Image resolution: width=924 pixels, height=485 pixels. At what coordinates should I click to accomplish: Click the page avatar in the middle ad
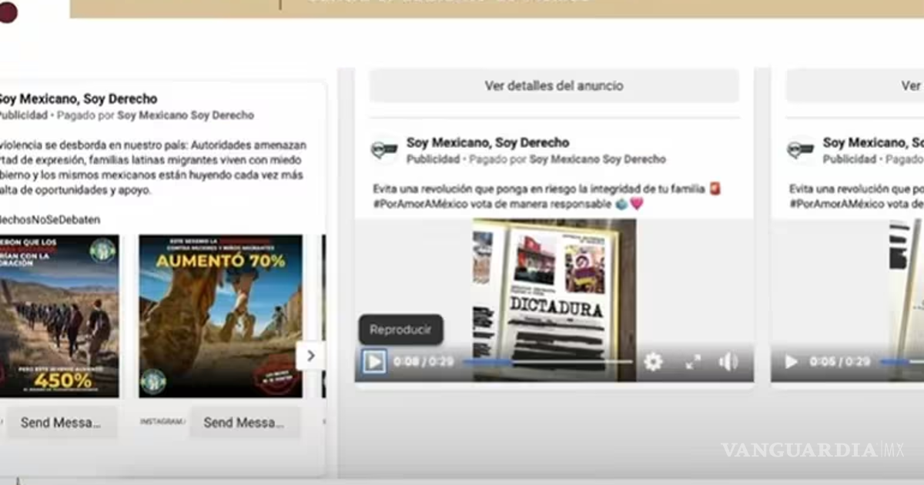pos(383,150)
